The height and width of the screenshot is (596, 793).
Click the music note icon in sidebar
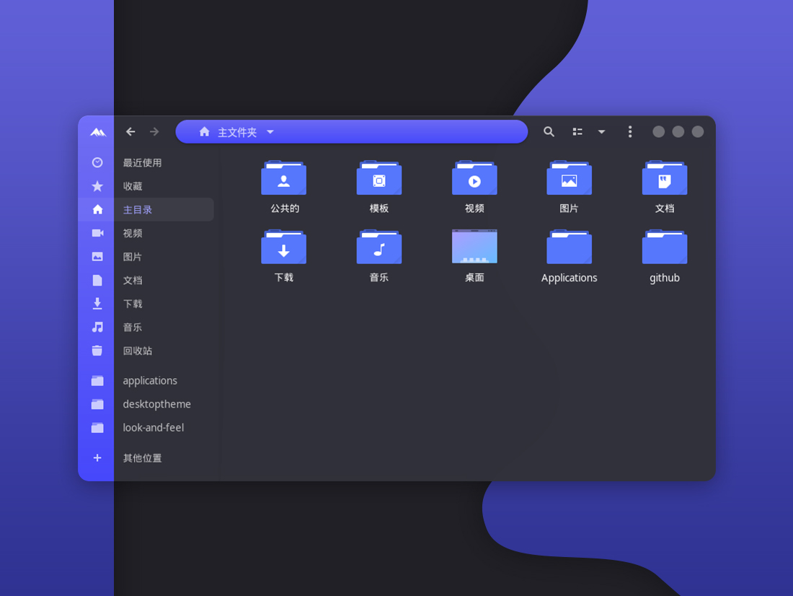coord(97,327)
